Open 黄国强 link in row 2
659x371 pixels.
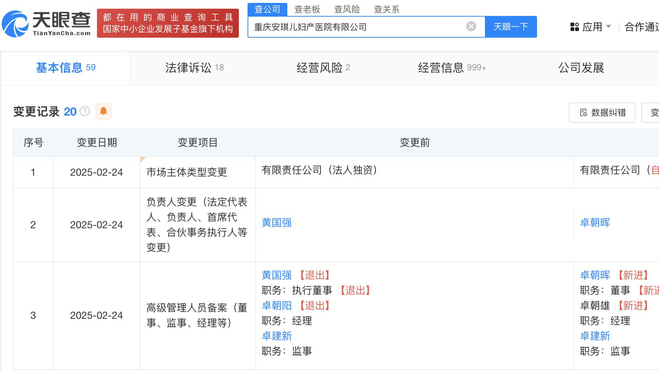coord(276,223)
